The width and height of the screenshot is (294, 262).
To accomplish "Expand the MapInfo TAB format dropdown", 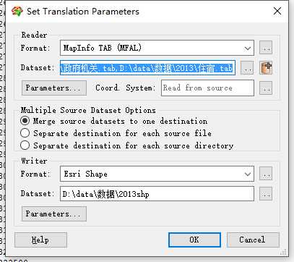I will tap(248, 48).
